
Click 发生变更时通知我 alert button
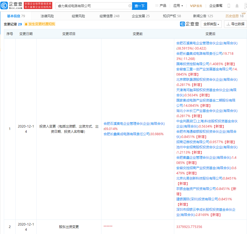40,24
